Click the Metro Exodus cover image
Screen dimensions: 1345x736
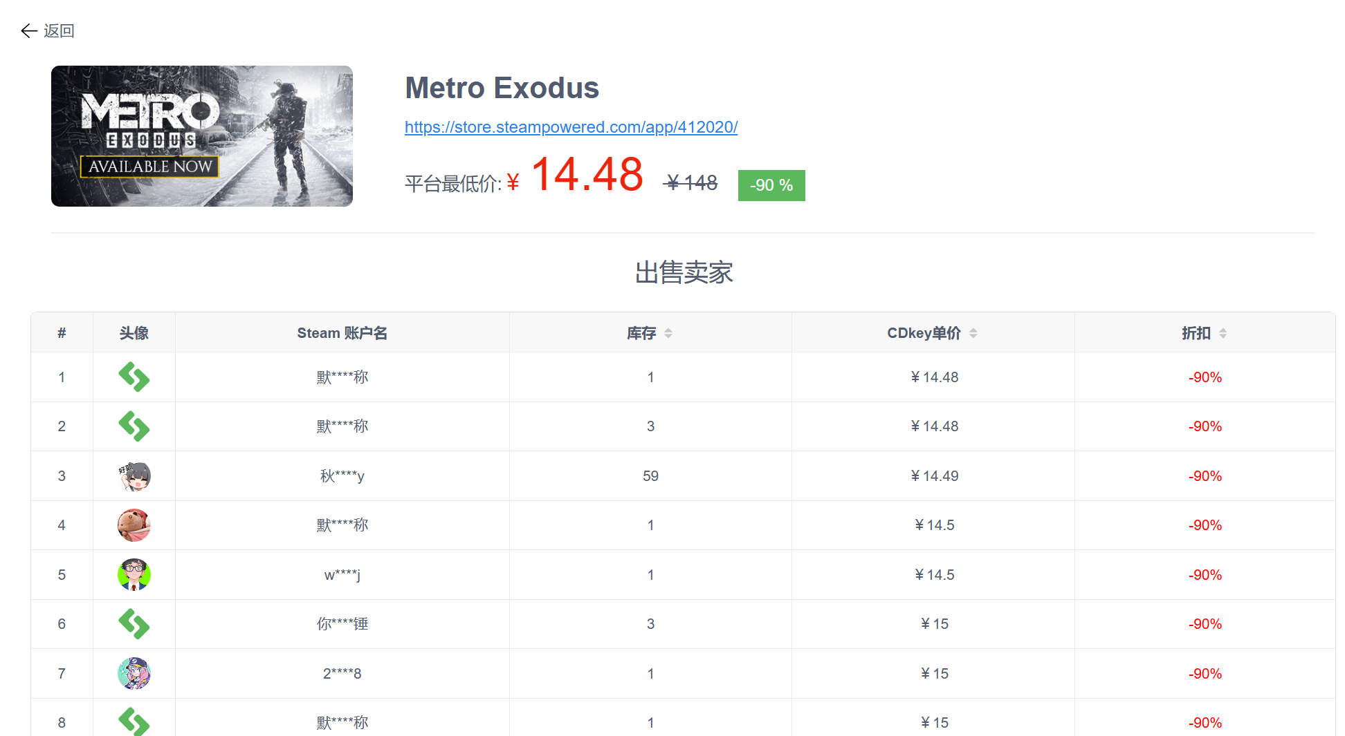tap(202, 136)
